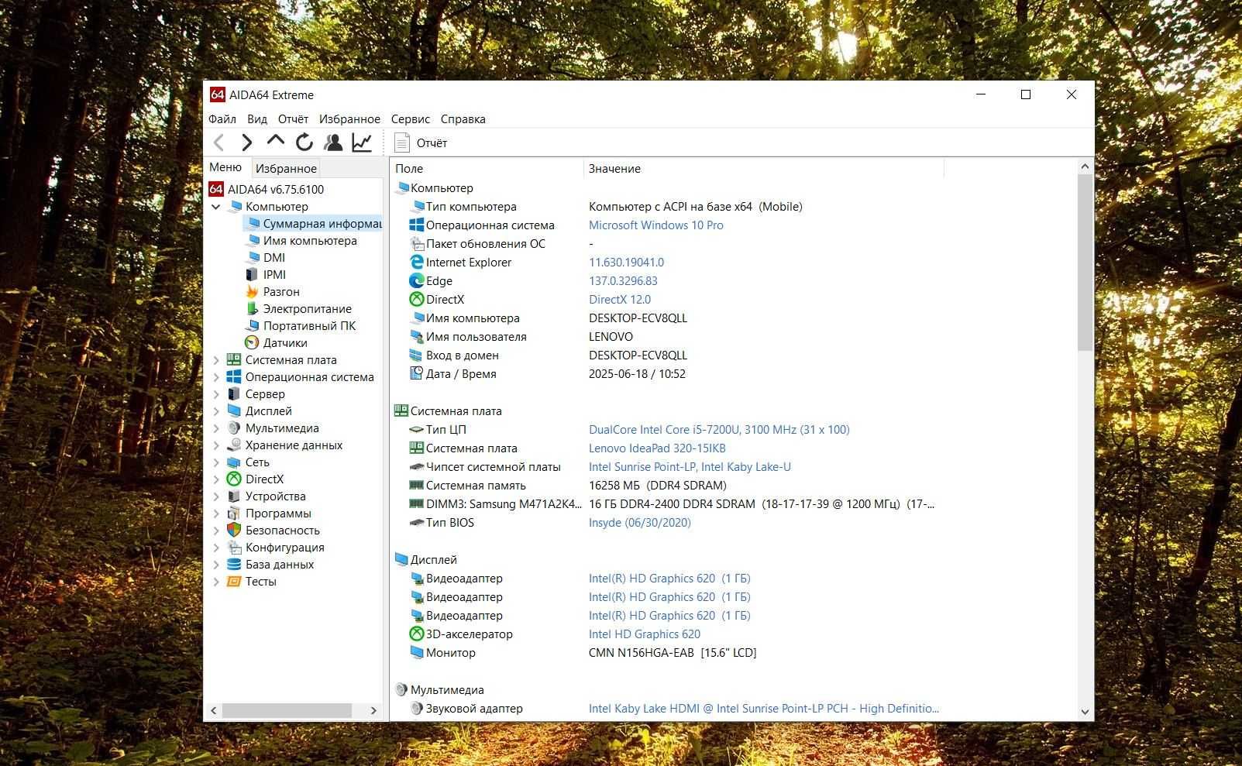Image resolution: width=1242 pixels, height=766 pixels.
Task: Click the 3D-акселератор icon in list
Action: [x=416, y=634]
